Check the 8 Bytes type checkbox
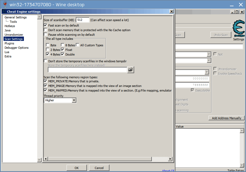 pos(63,45)
